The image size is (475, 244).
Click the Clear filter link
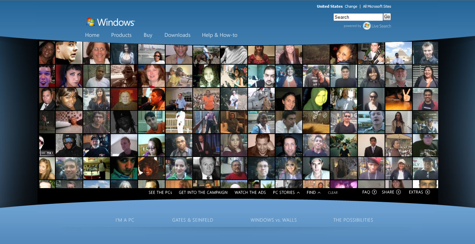pos(333,193)
